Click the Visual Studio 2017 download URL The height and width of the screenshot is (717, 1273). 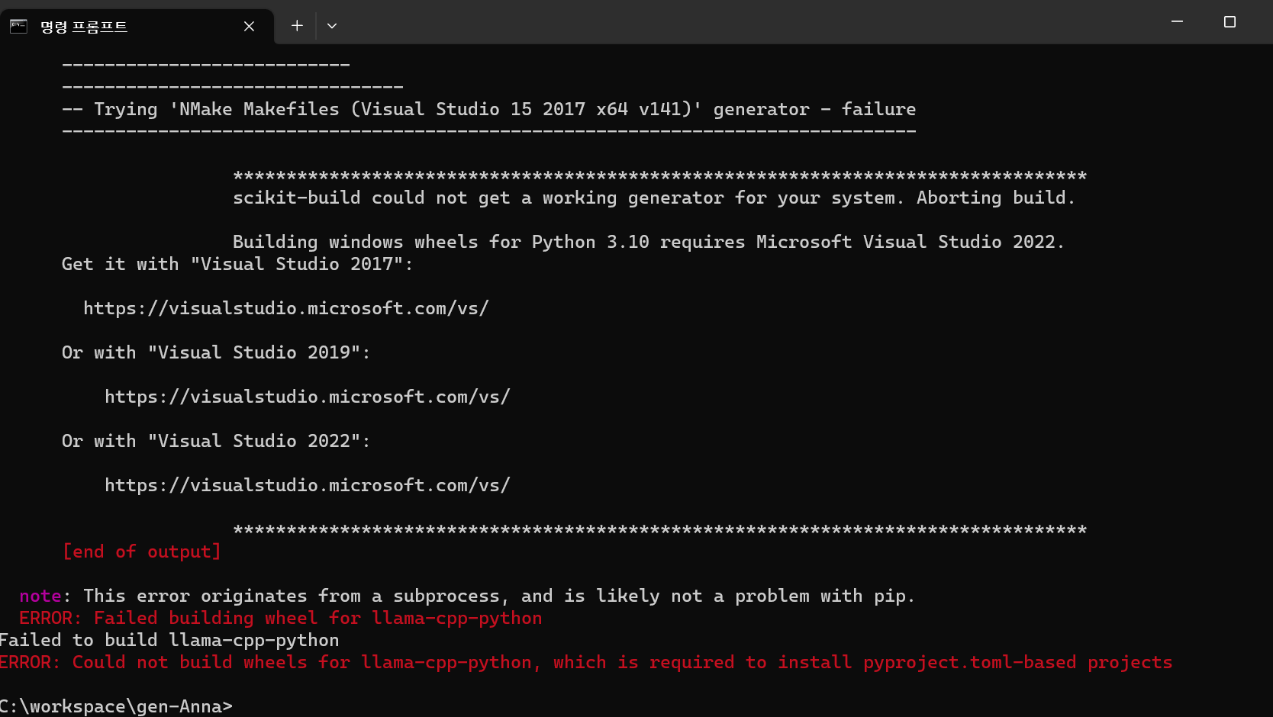[285, 308]
